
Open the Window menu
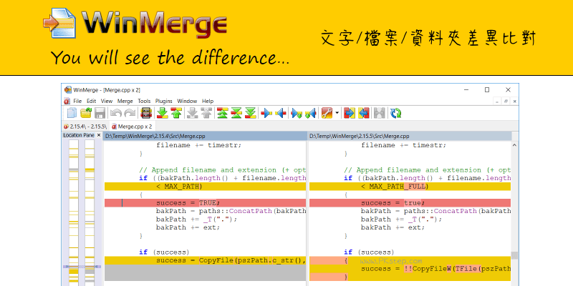click(x=187, y=101)
